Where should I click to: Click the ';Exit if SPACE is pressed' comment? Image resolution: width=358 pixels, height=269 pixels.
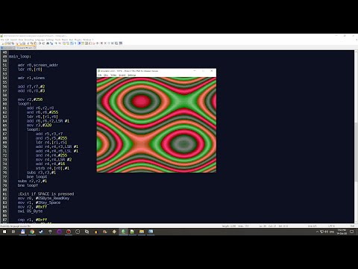click(x=45, y=194)
